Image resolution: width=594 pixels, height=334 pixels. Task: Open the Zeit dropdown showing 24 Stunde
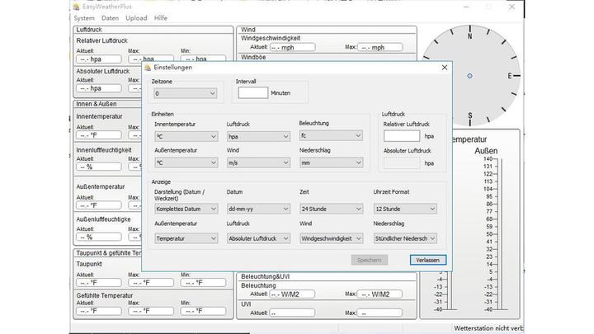pos(331,209)
